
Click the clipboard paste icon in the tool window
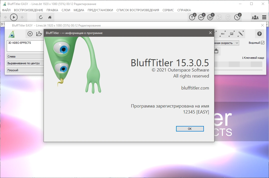click(216, 51)
